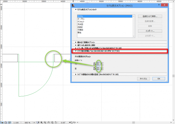Screen dimensions: 175x124
Task: Click the インポート... button
Action: [x=150, y=31]
